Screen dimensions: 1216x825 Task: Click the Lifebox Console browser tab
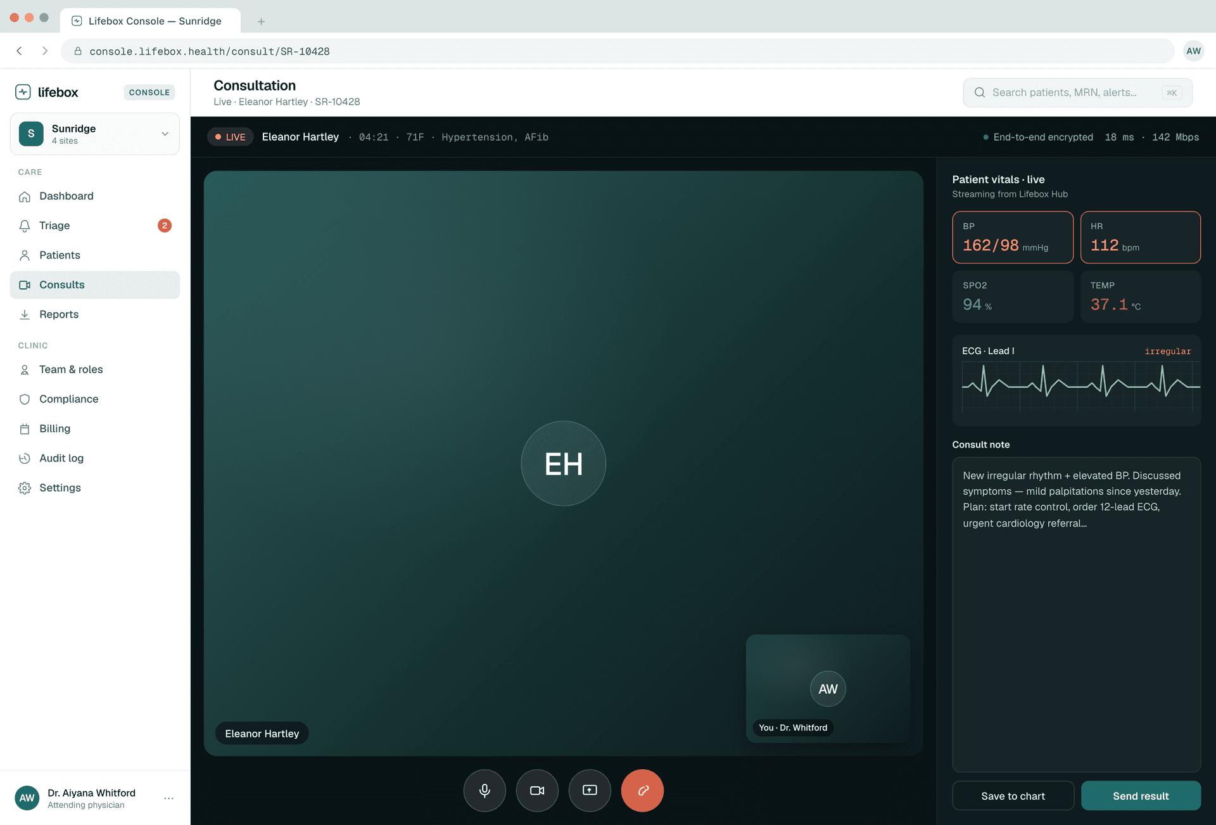click(151, 21)
